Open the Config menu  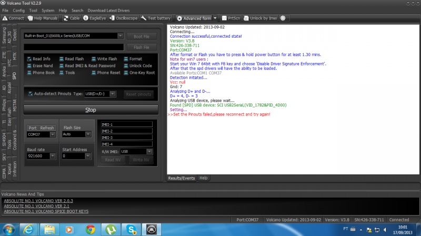pyautogui.click(x=18, y=10)
